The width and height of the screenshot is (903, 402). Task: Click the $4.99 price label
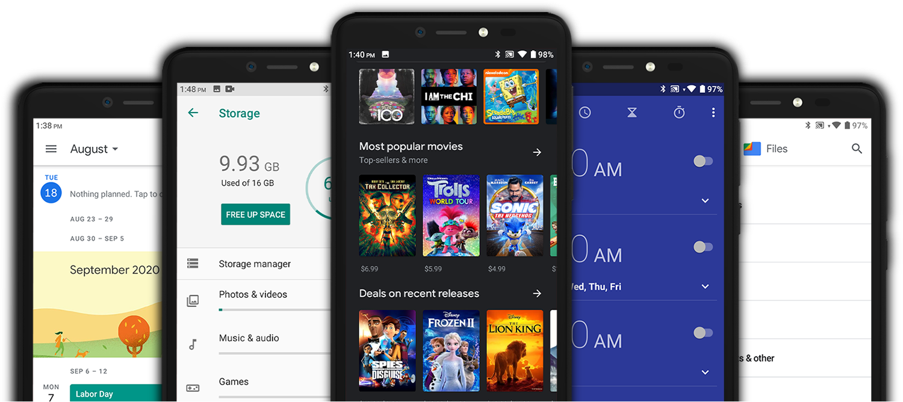pos(497,269)
